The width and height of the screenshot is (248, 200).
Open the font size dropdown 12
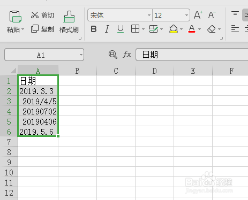186,16
